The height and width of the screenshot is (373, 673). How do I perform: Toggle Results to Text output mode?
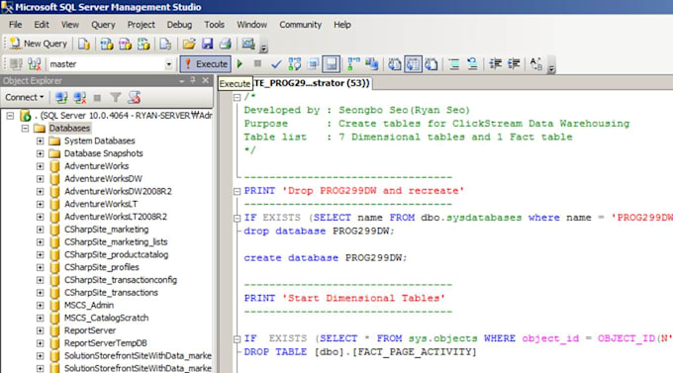395,64
